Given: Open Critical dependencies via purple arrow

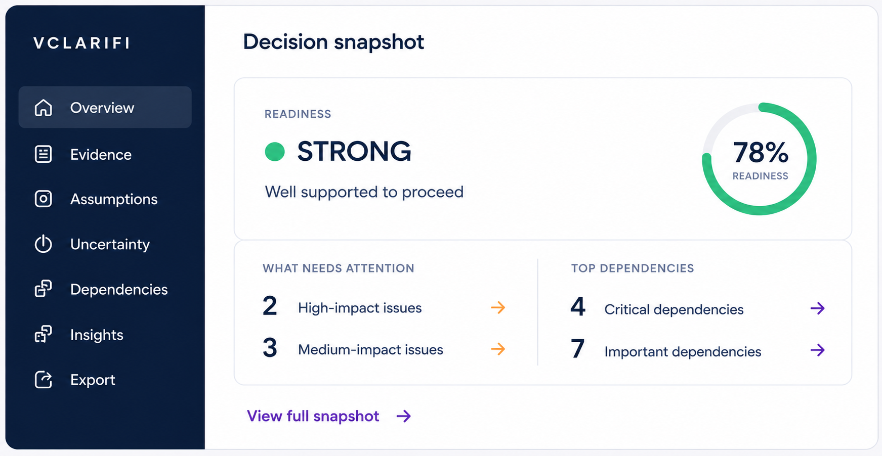Looking at the screenshot, I should [x=818, y=308].
